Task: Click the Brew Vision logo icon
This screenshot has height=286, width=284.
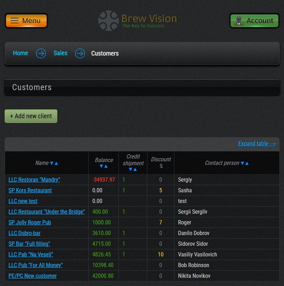Action: [x=108, y=21]
